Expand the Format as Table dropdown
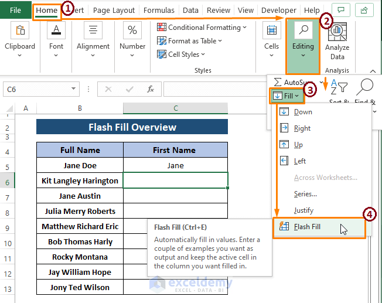Image resolution: width=382 pixels, height=303 pixels. 220,40
